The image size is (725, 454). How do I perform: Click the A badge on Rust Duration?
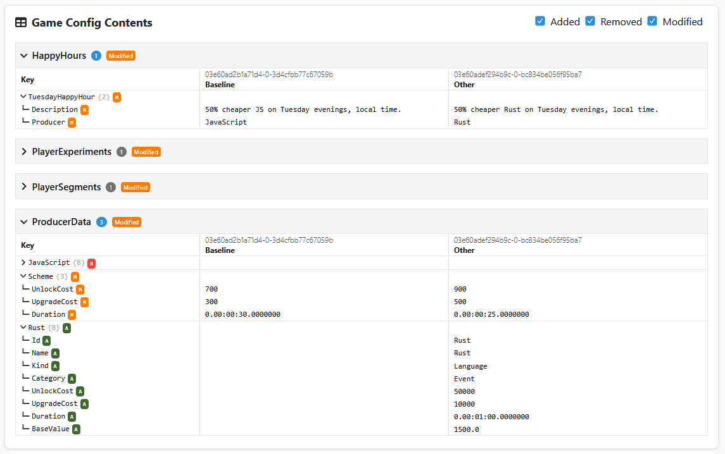tap(72, 417)
